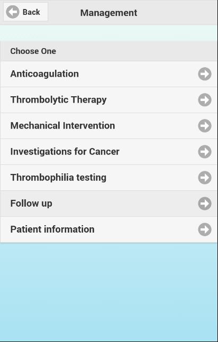Open Thrombophilia testing entry
This screenshot has height=342, width=218.
pyautogui.click(x=109, y=178)
